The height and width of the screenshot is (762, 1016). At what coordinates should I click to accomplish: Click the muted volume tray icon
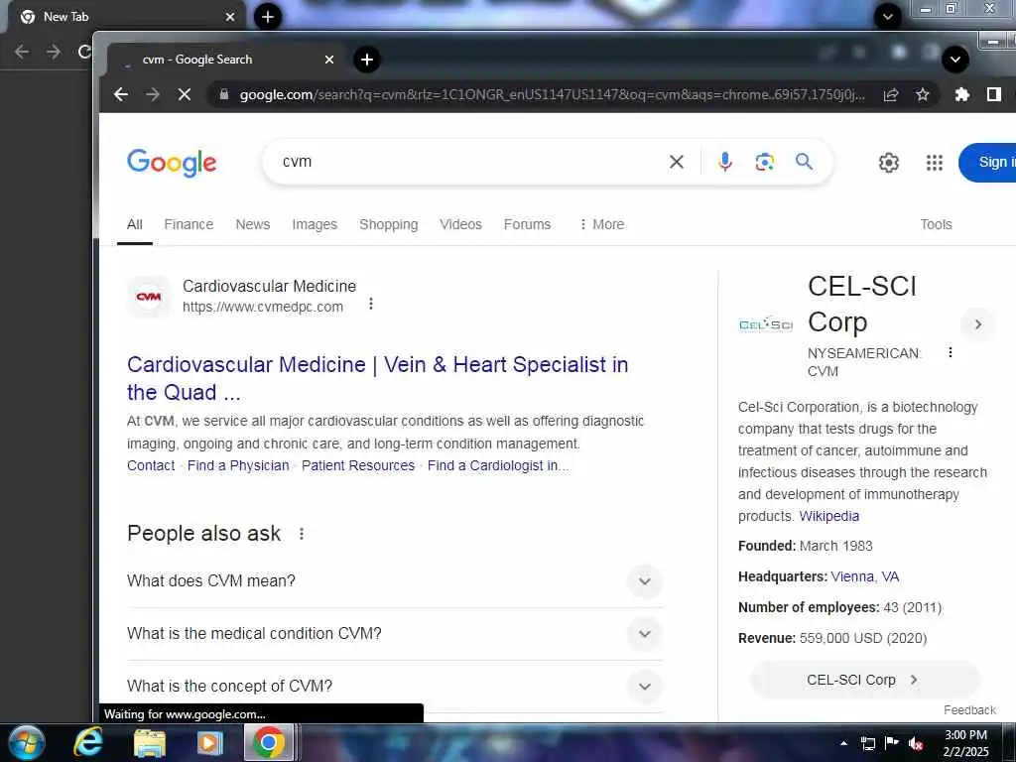coord(916,744)
